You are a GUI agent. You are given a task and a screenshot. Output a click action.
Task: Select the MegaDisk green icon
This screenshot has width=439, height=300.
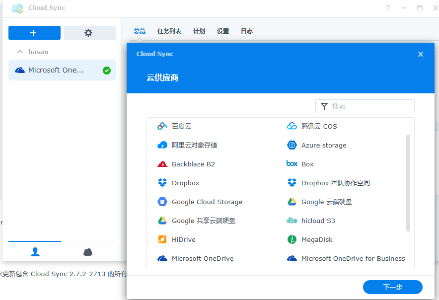pos(292,239)
